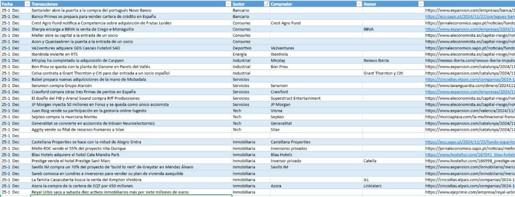Select 'Aggity vende su filial' transaction cell
Screen dimensions: 515x197
coord(131,129)
